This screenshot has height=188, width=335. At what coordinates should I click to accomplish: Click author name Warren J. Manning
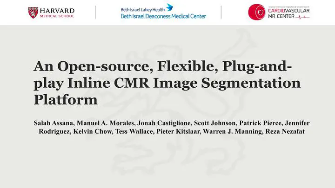pos(233,131)
